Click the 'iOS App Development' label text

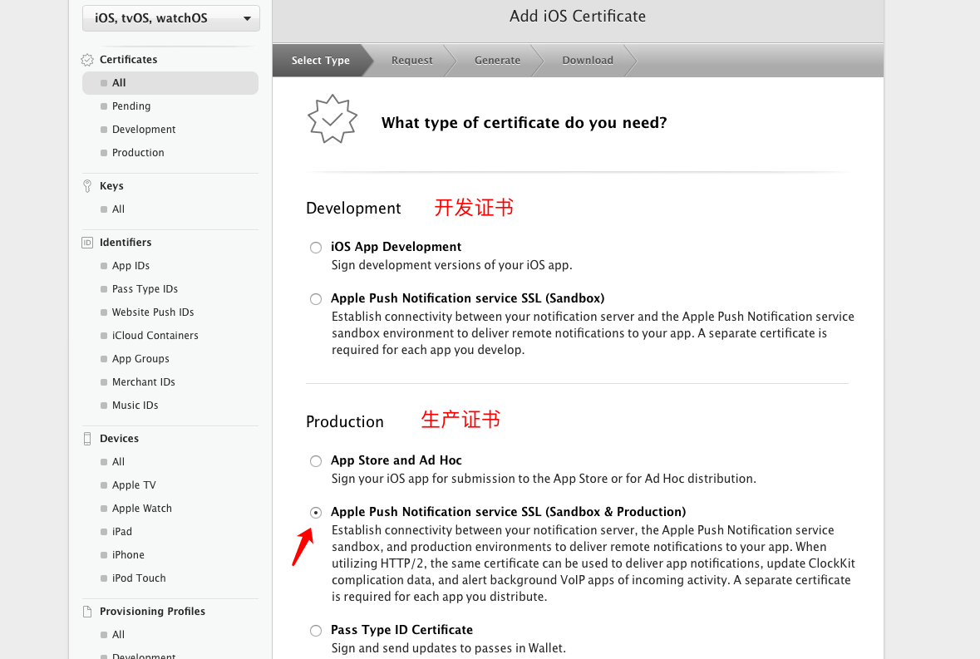point(396,247)
